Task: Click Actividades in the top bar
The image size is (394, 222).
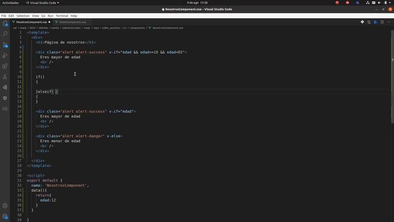Action: point(10,2)
